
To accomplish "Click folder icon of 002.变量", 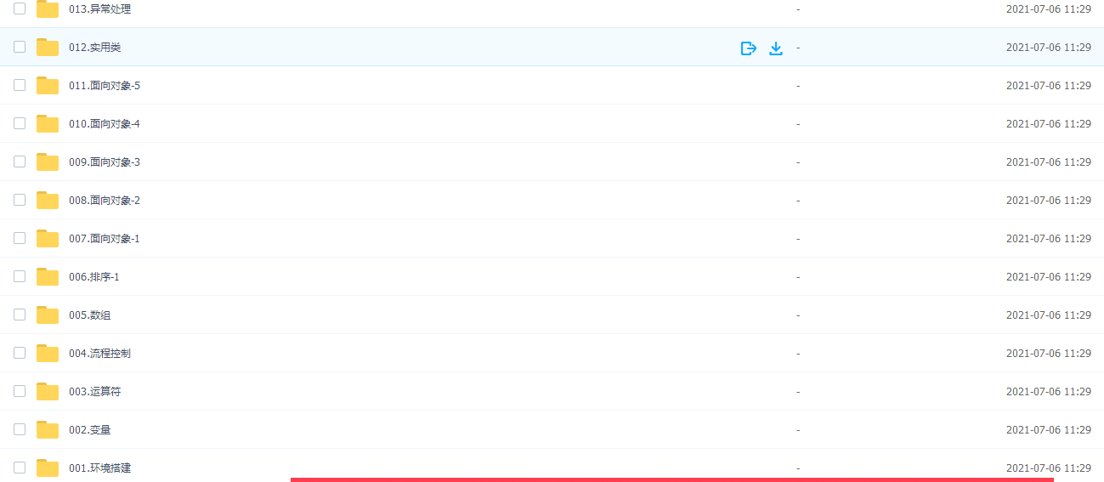I will pos(48,430).
